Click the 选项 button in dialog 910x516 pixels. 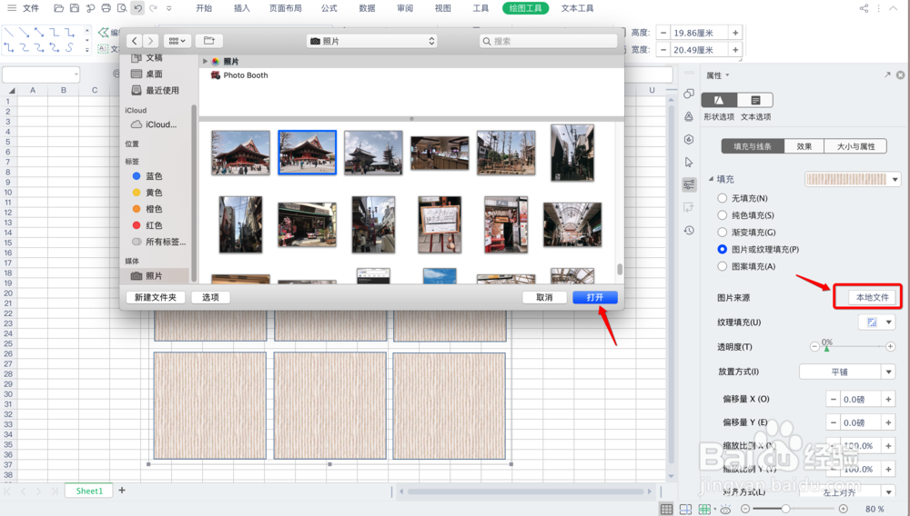[210, 297]
